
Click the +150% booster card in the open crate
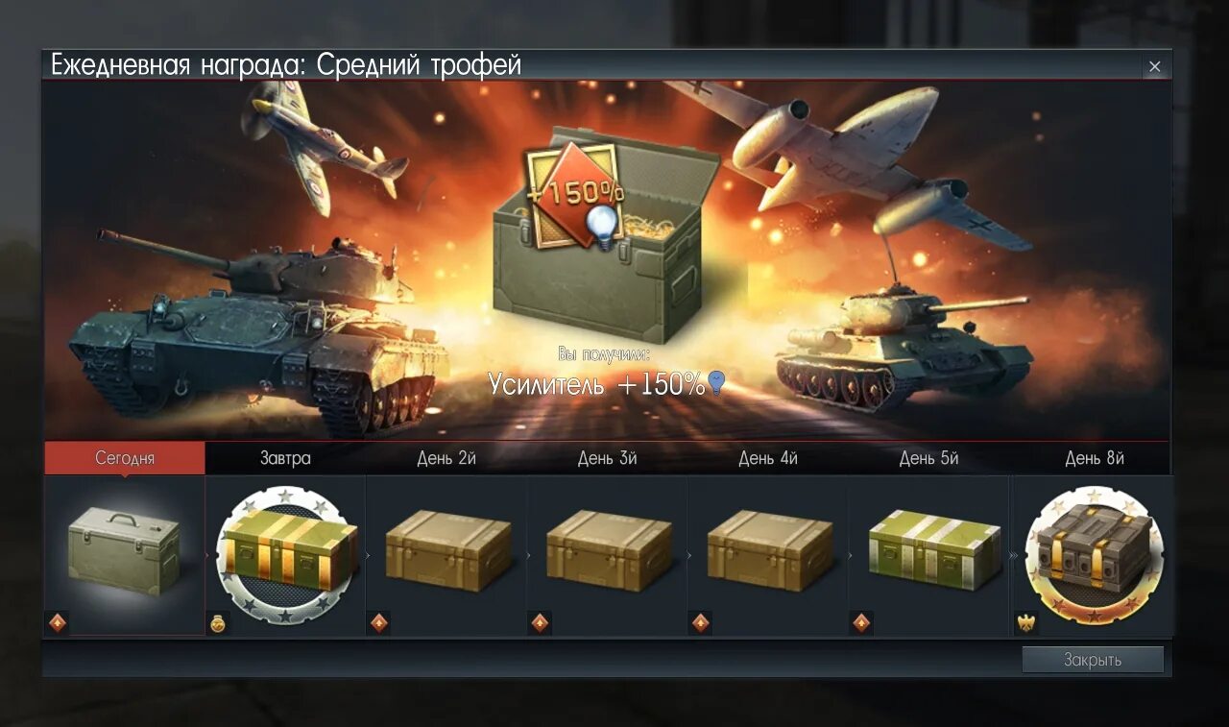point(574,196)
